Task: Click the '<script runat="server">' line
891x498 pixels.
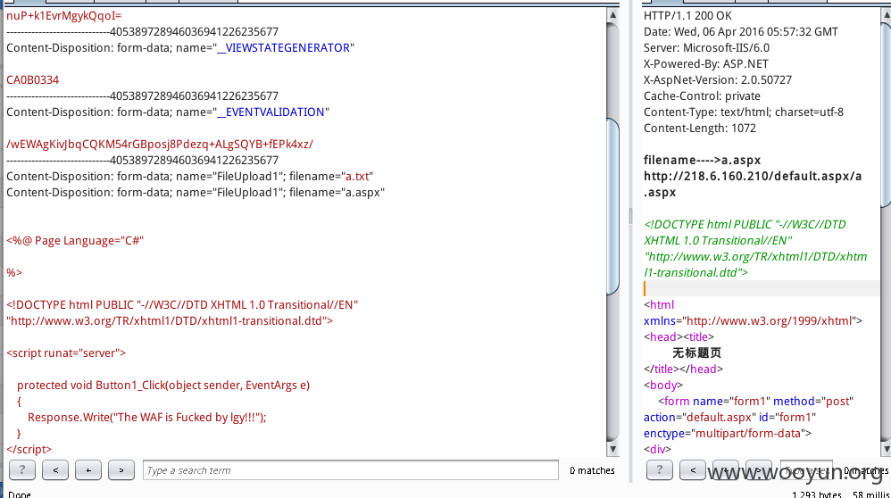Action: click(66, 353)
